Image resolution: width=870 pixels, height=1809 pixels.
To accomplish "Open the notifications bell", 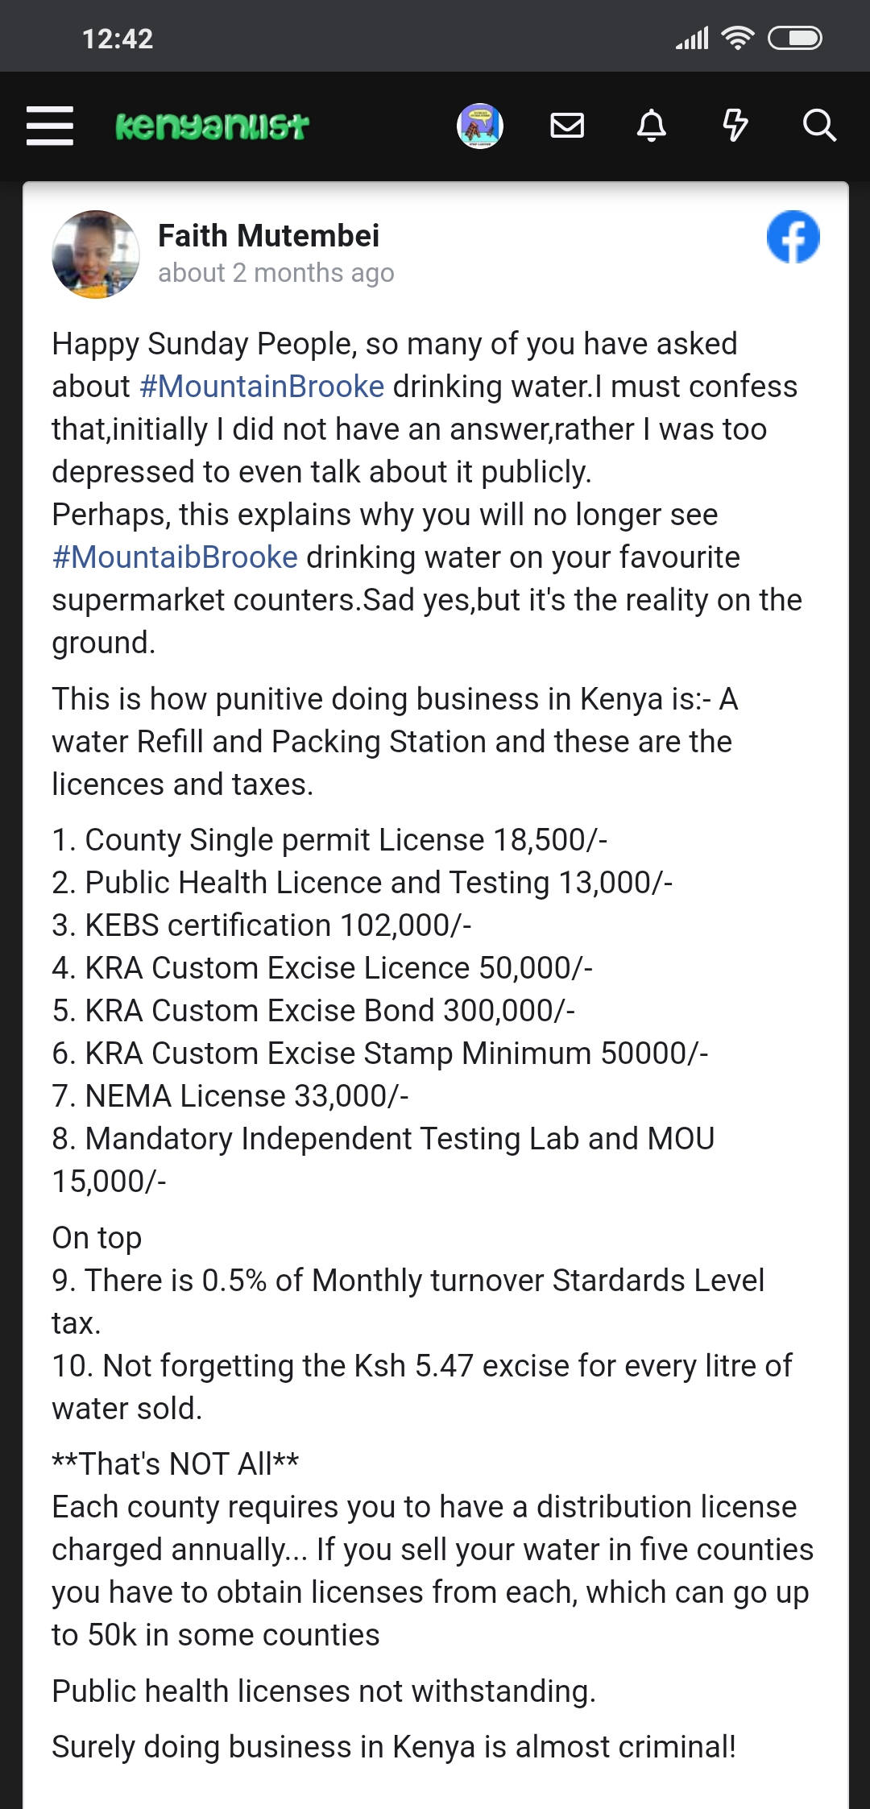I will tap(652, 126).
